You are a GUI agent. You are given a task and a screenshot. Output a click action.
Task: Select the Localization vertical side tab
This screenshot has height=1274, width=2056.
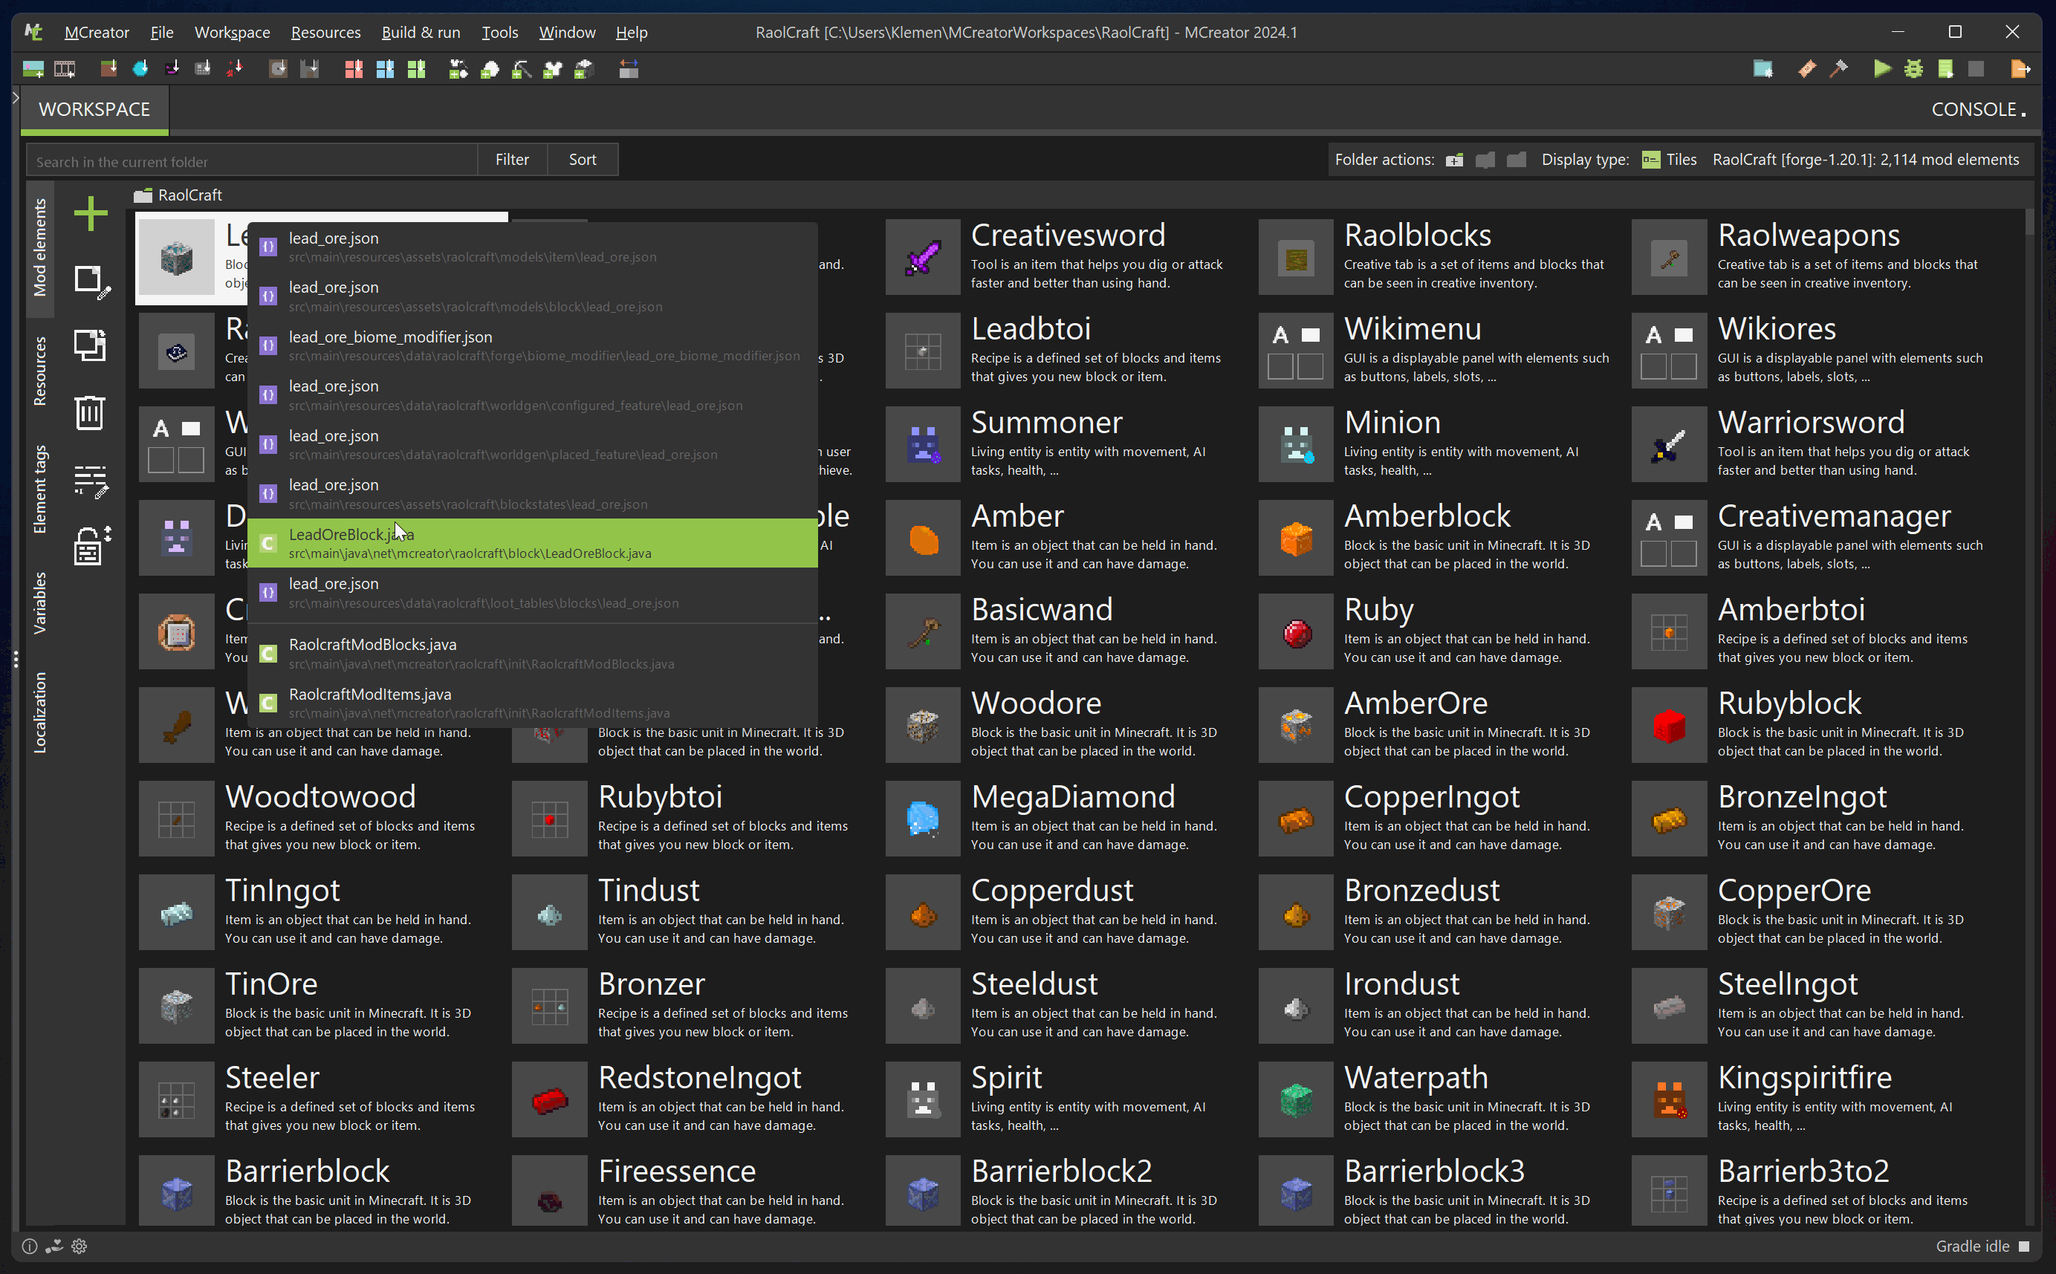click(39, 713)
